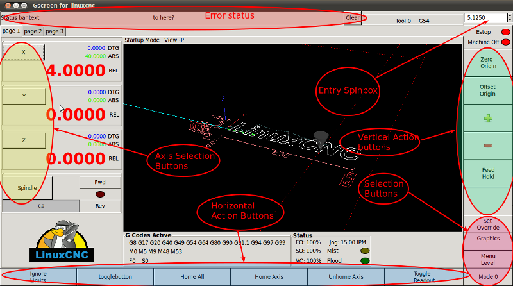513x286 pixels.
Task: Click the Offset Origin button
Action: [488, 90]
